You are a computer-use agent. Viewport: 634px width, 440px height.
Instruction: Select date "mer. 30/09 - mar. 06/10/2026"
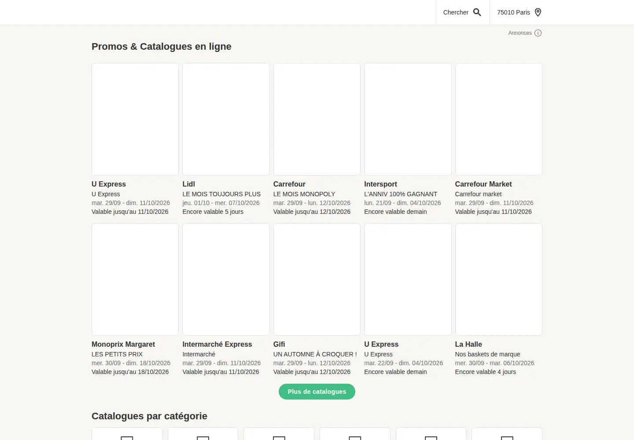point(494,363)
